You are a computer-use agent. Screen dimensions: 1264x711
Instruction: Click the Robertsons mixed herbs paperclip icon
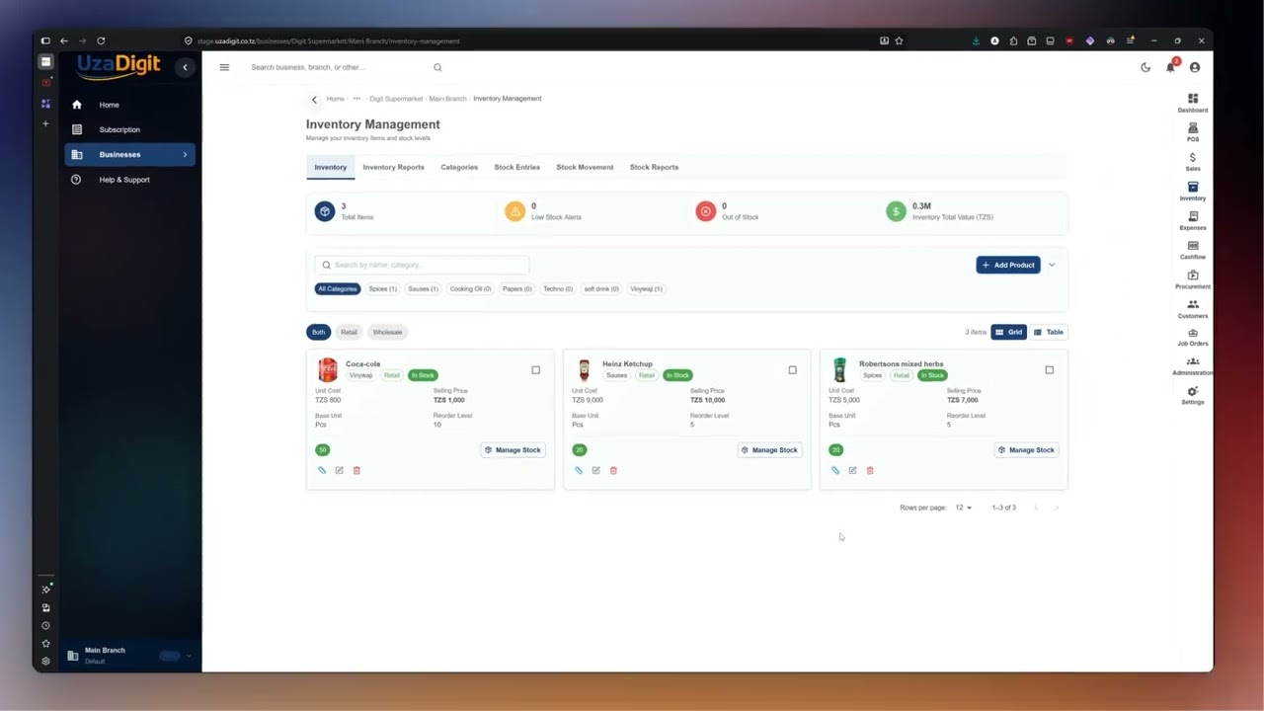coord(835,470)
